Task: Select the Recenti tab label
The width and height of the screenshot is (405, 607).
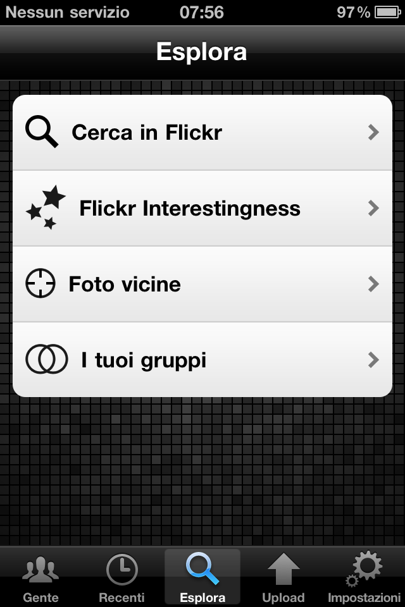Action: [x=121, y=598]
